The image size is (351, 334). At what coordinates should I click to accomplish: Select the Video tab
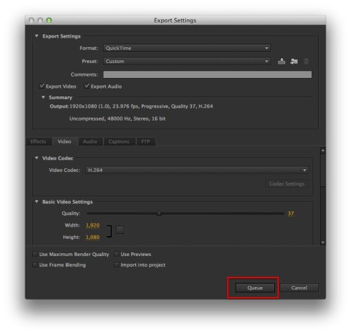64,142
